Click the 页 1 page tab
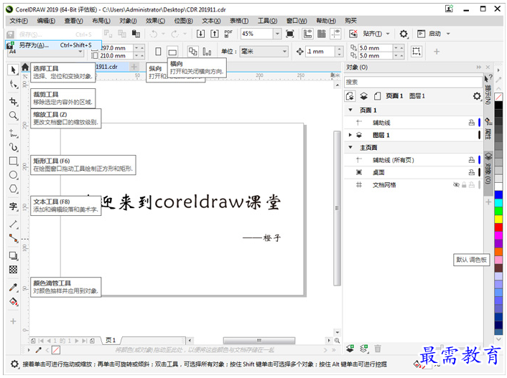This screenshot has height=378, width=507. click(x=111, y=340)
